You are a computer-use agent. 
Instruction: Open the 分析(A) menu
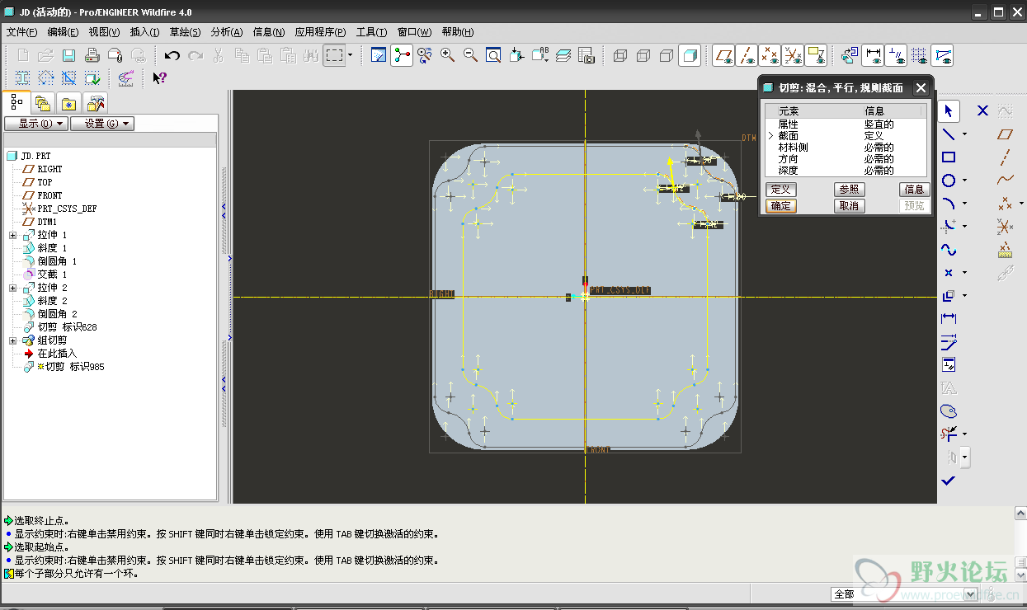coord(227,32)
